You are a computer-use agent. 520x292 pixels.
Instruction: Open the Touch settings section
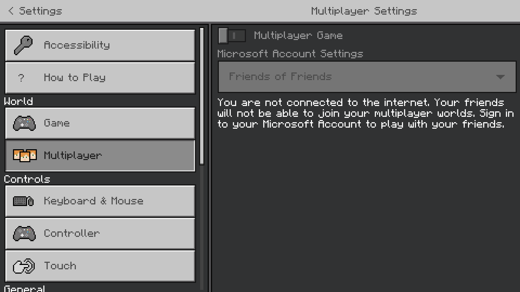[100, 266]
